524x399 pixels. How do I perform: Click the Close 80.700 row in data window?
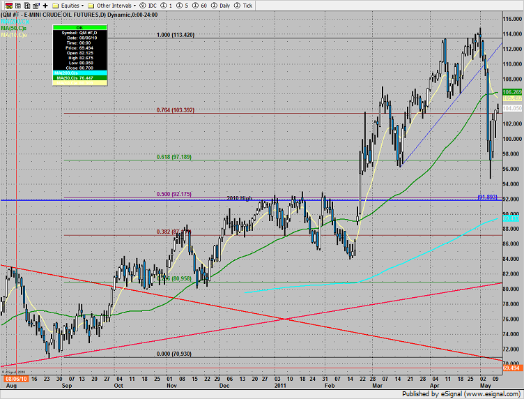(x=80, y=68)
